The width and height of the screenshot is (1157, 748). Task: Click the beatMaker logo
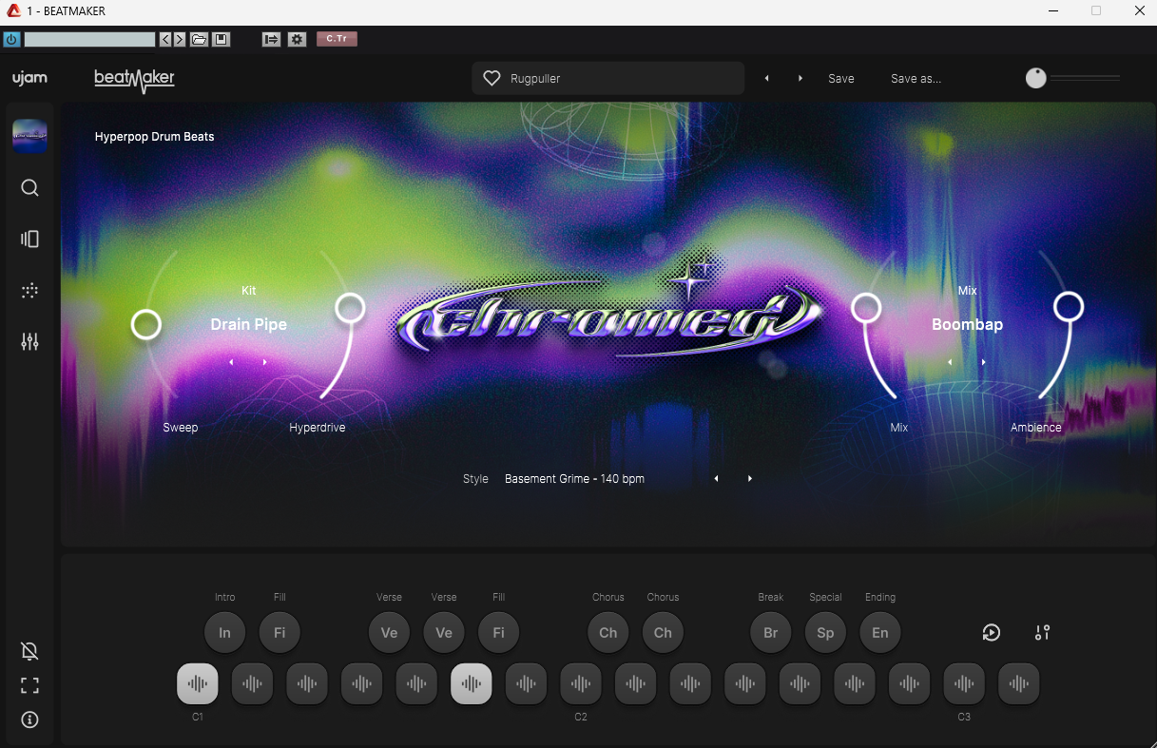[135, 80]
